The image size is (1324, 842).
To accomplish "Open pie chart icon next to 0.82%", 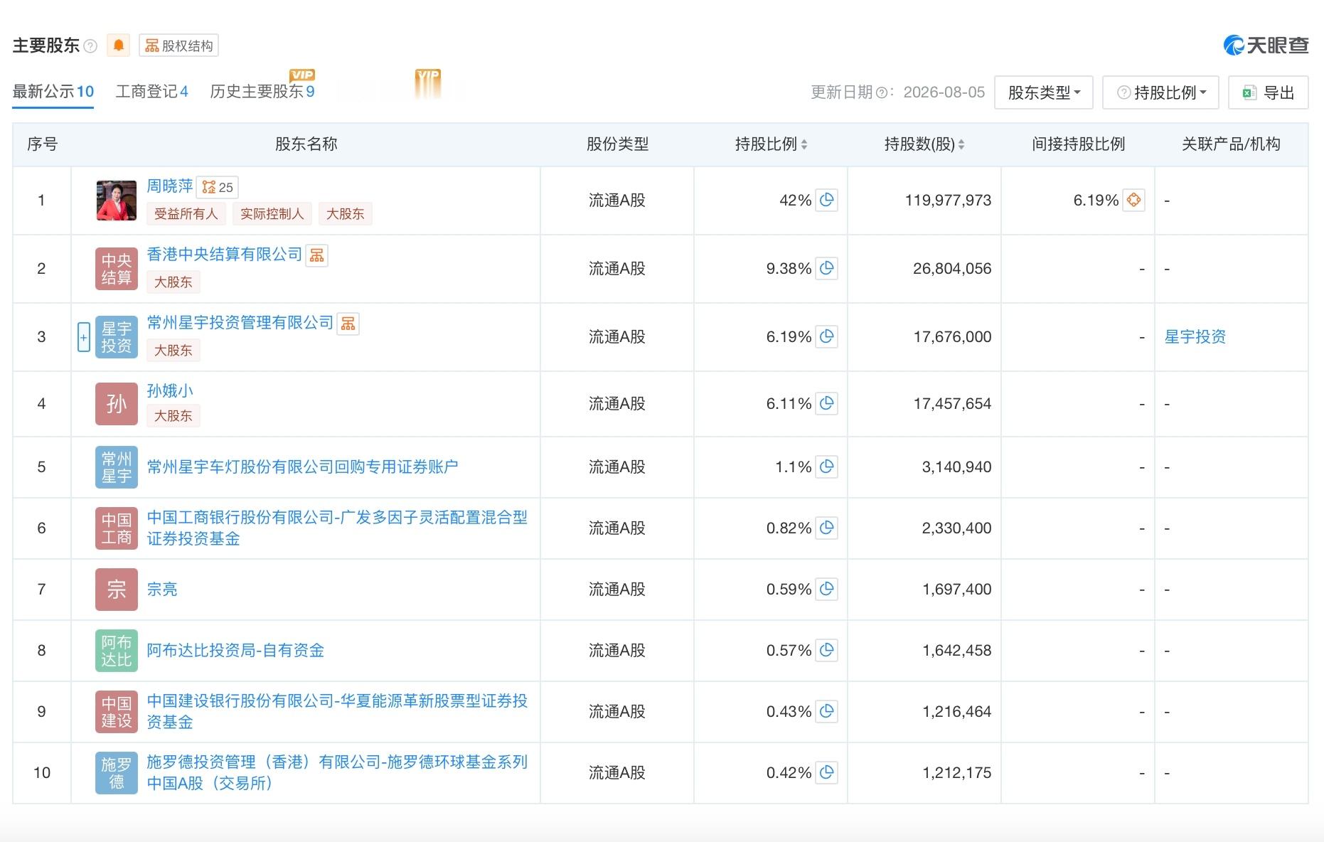I will [826, 528].
